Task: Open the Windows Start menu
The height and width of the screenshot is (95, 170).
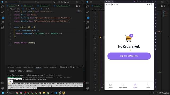Action: click(x=3, y=93)
